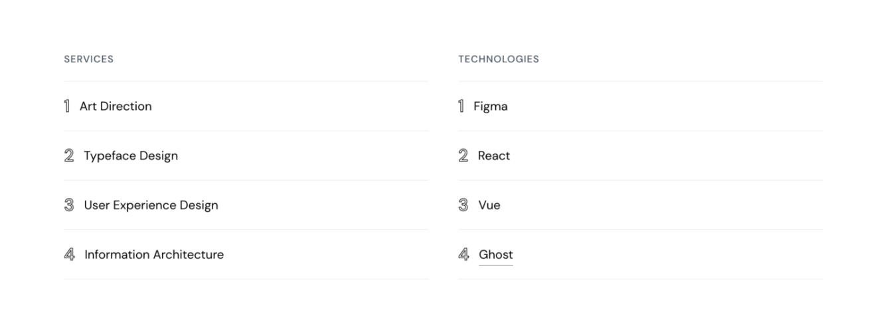Viewport: 887px width, 331px height.
Task: Click outlined number 3 beside User Experience Design
Action: (x=69, y=205)
